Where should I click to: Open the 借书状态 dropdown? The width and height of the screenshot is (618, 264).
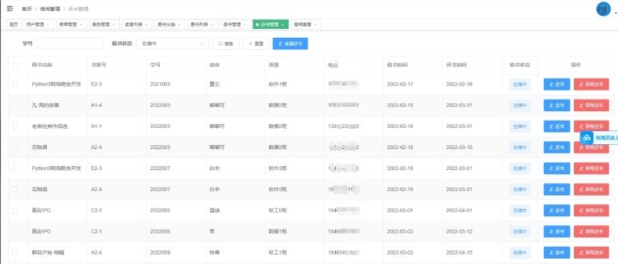point(173,44)
